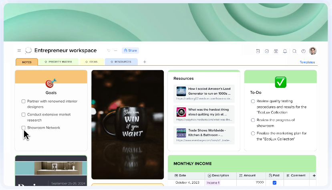
Task: Click the Paid column header
Action: (275, 176)
